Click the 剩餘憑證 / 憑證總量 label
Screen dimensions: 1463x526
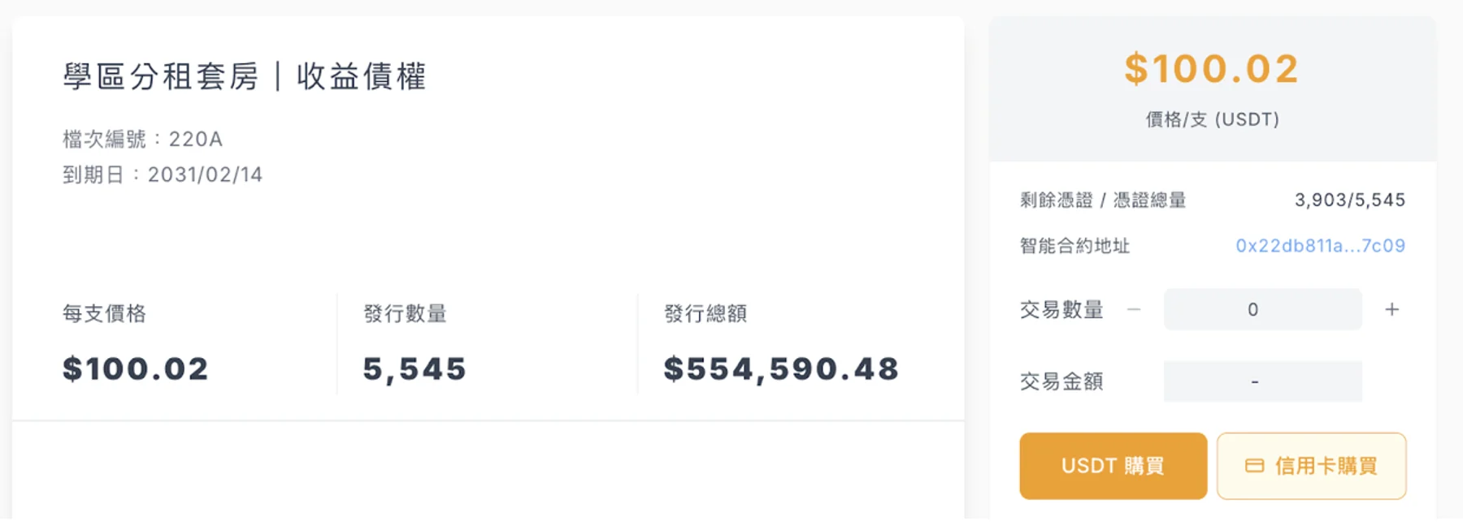click(x=1102, y=200)
